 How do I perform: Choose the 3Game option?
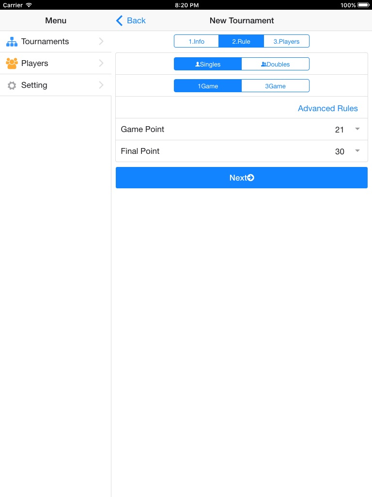[x=275, y=86]
